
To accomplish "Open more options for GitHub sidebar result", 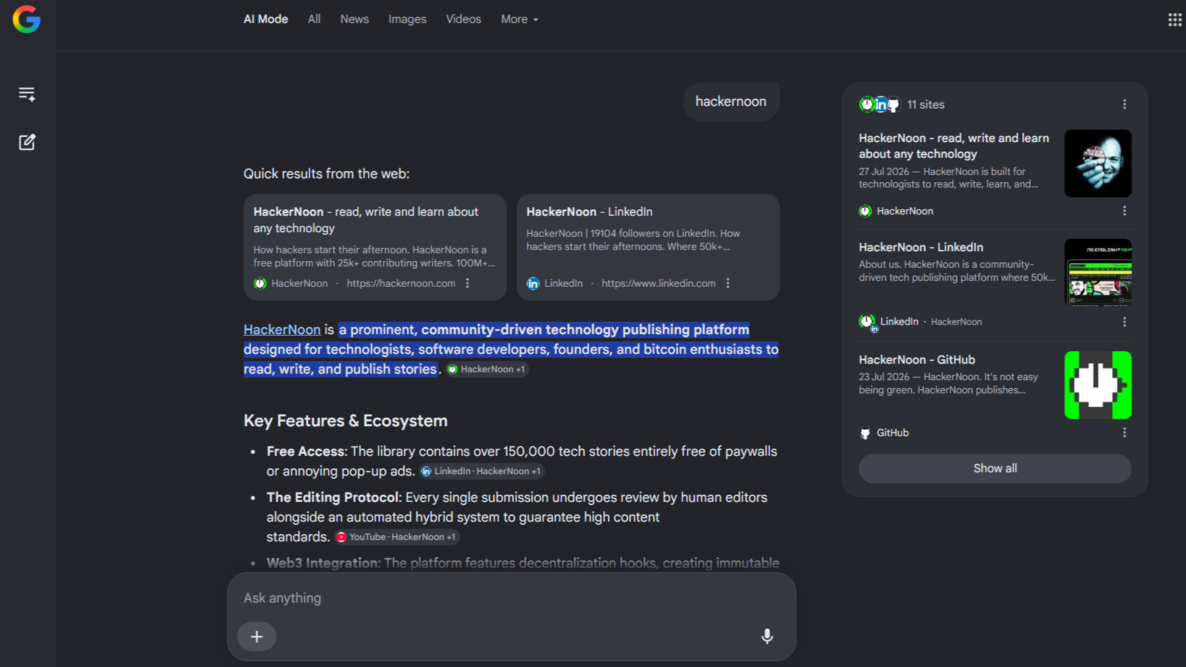I will pyautogui.click(x=1124, y=433).
